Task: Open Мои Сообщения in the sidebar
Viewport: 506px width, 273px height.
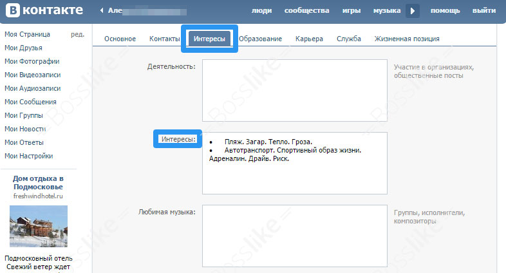Action: (30, 102)
